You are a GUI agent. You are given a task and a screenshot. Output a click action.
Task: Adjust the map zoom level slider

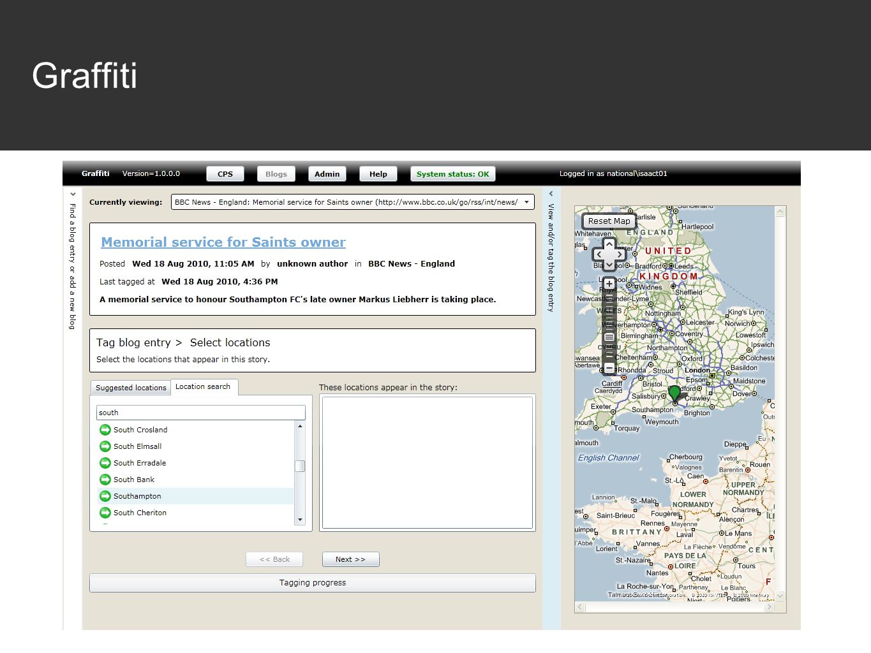(x=609, y=337)
